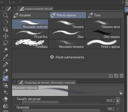Select the Blend tool
Image resolution: width=128 pixels, height=112 pixels.
[x=6, y=106]
